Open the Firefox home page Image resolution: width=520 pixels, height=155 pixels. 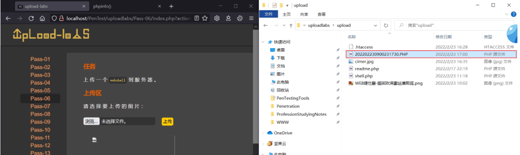(42, 18)
